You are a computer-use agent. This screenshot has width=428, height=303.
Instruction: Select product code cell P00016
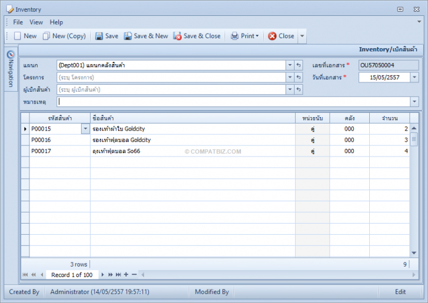coord(60,140)
